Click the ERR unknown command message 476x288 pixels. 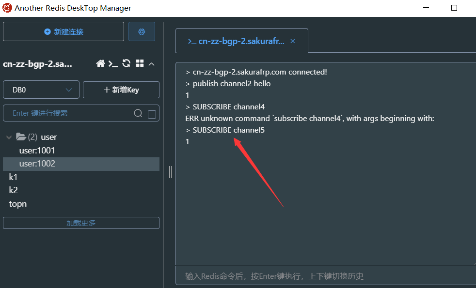coord(310,118)
